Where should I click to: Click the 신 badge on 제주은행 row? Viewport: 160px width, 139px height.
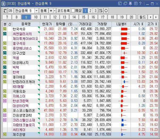point(5,134)
